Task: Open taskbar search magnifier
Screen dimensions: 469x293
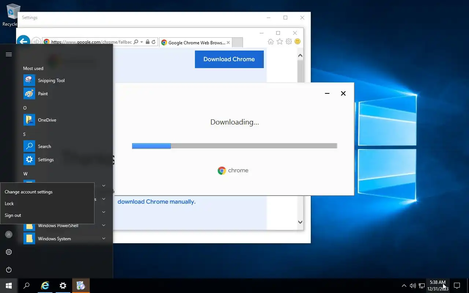Action: click(x=26, y=286)
